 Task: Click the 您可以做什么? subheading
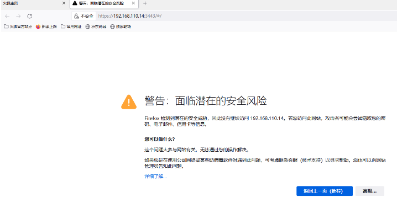point(159,139)
